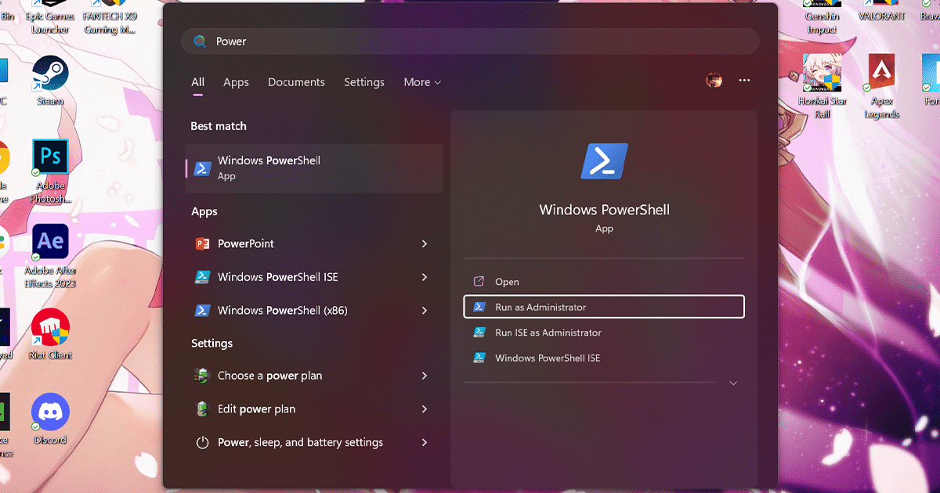
Task: Launch the Riot Client
Action: [x=49, y=327]
